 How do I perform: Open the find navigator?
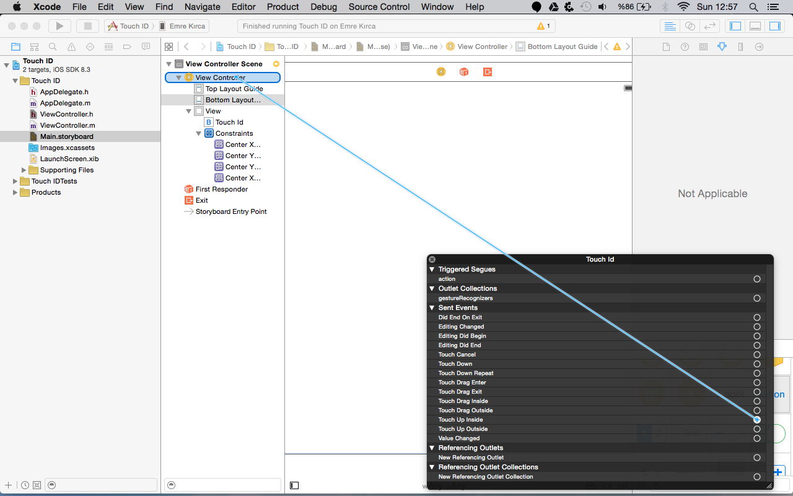[53, 46]
